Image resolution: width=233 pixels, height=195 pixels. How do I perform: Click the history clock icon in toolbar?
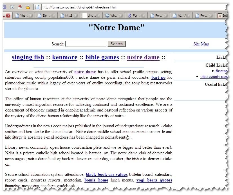12,7
